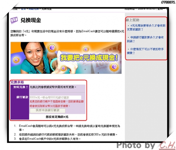Viewport: 176px width, 150px height.
Task: Click the text 兌換比例會根據貨幣供需而有所更動
Action: (x=53, y=87)
